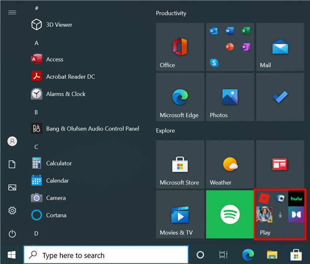Open the Dolby icon in Play tile
This screenshot has width=310, height=264.
point(296,214)
